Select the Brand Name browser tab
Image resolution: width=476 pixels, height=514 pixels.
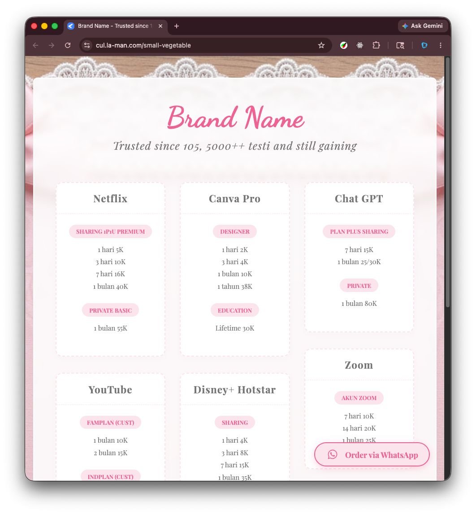[116, 26]
